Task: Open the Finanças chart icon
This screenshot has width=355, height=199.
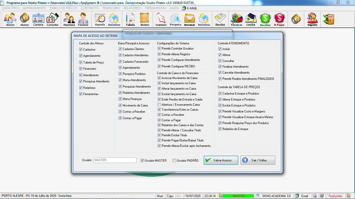Action: 237,19
